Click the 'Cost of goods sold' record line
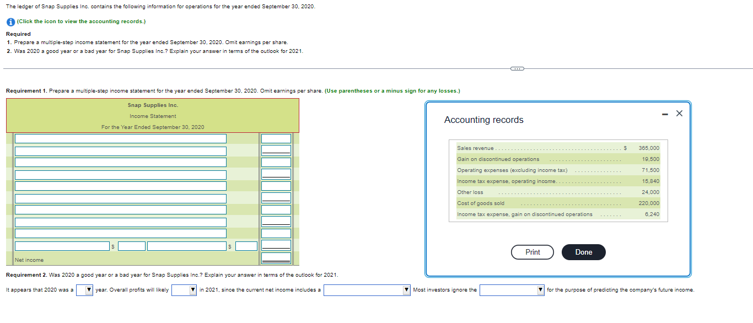The height and width of the screenshot is (323, 753). click(x=481, y=203)
